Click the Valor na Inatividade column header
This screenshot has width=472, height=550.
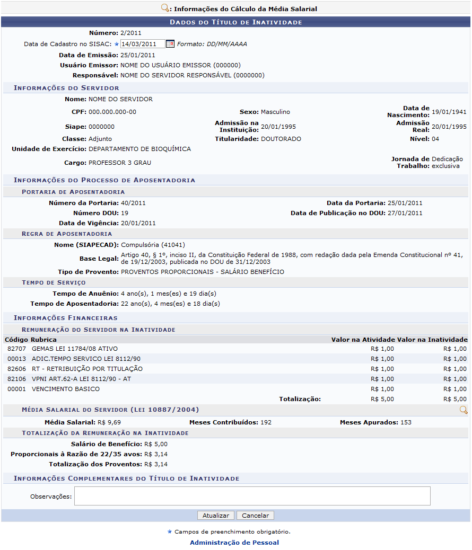click(x=432, y=339)
